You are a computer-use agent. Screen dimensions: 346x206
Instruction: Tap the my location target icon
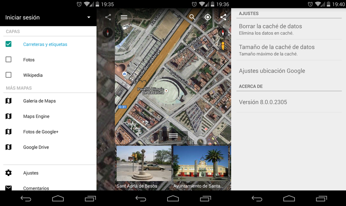[208, 17]
